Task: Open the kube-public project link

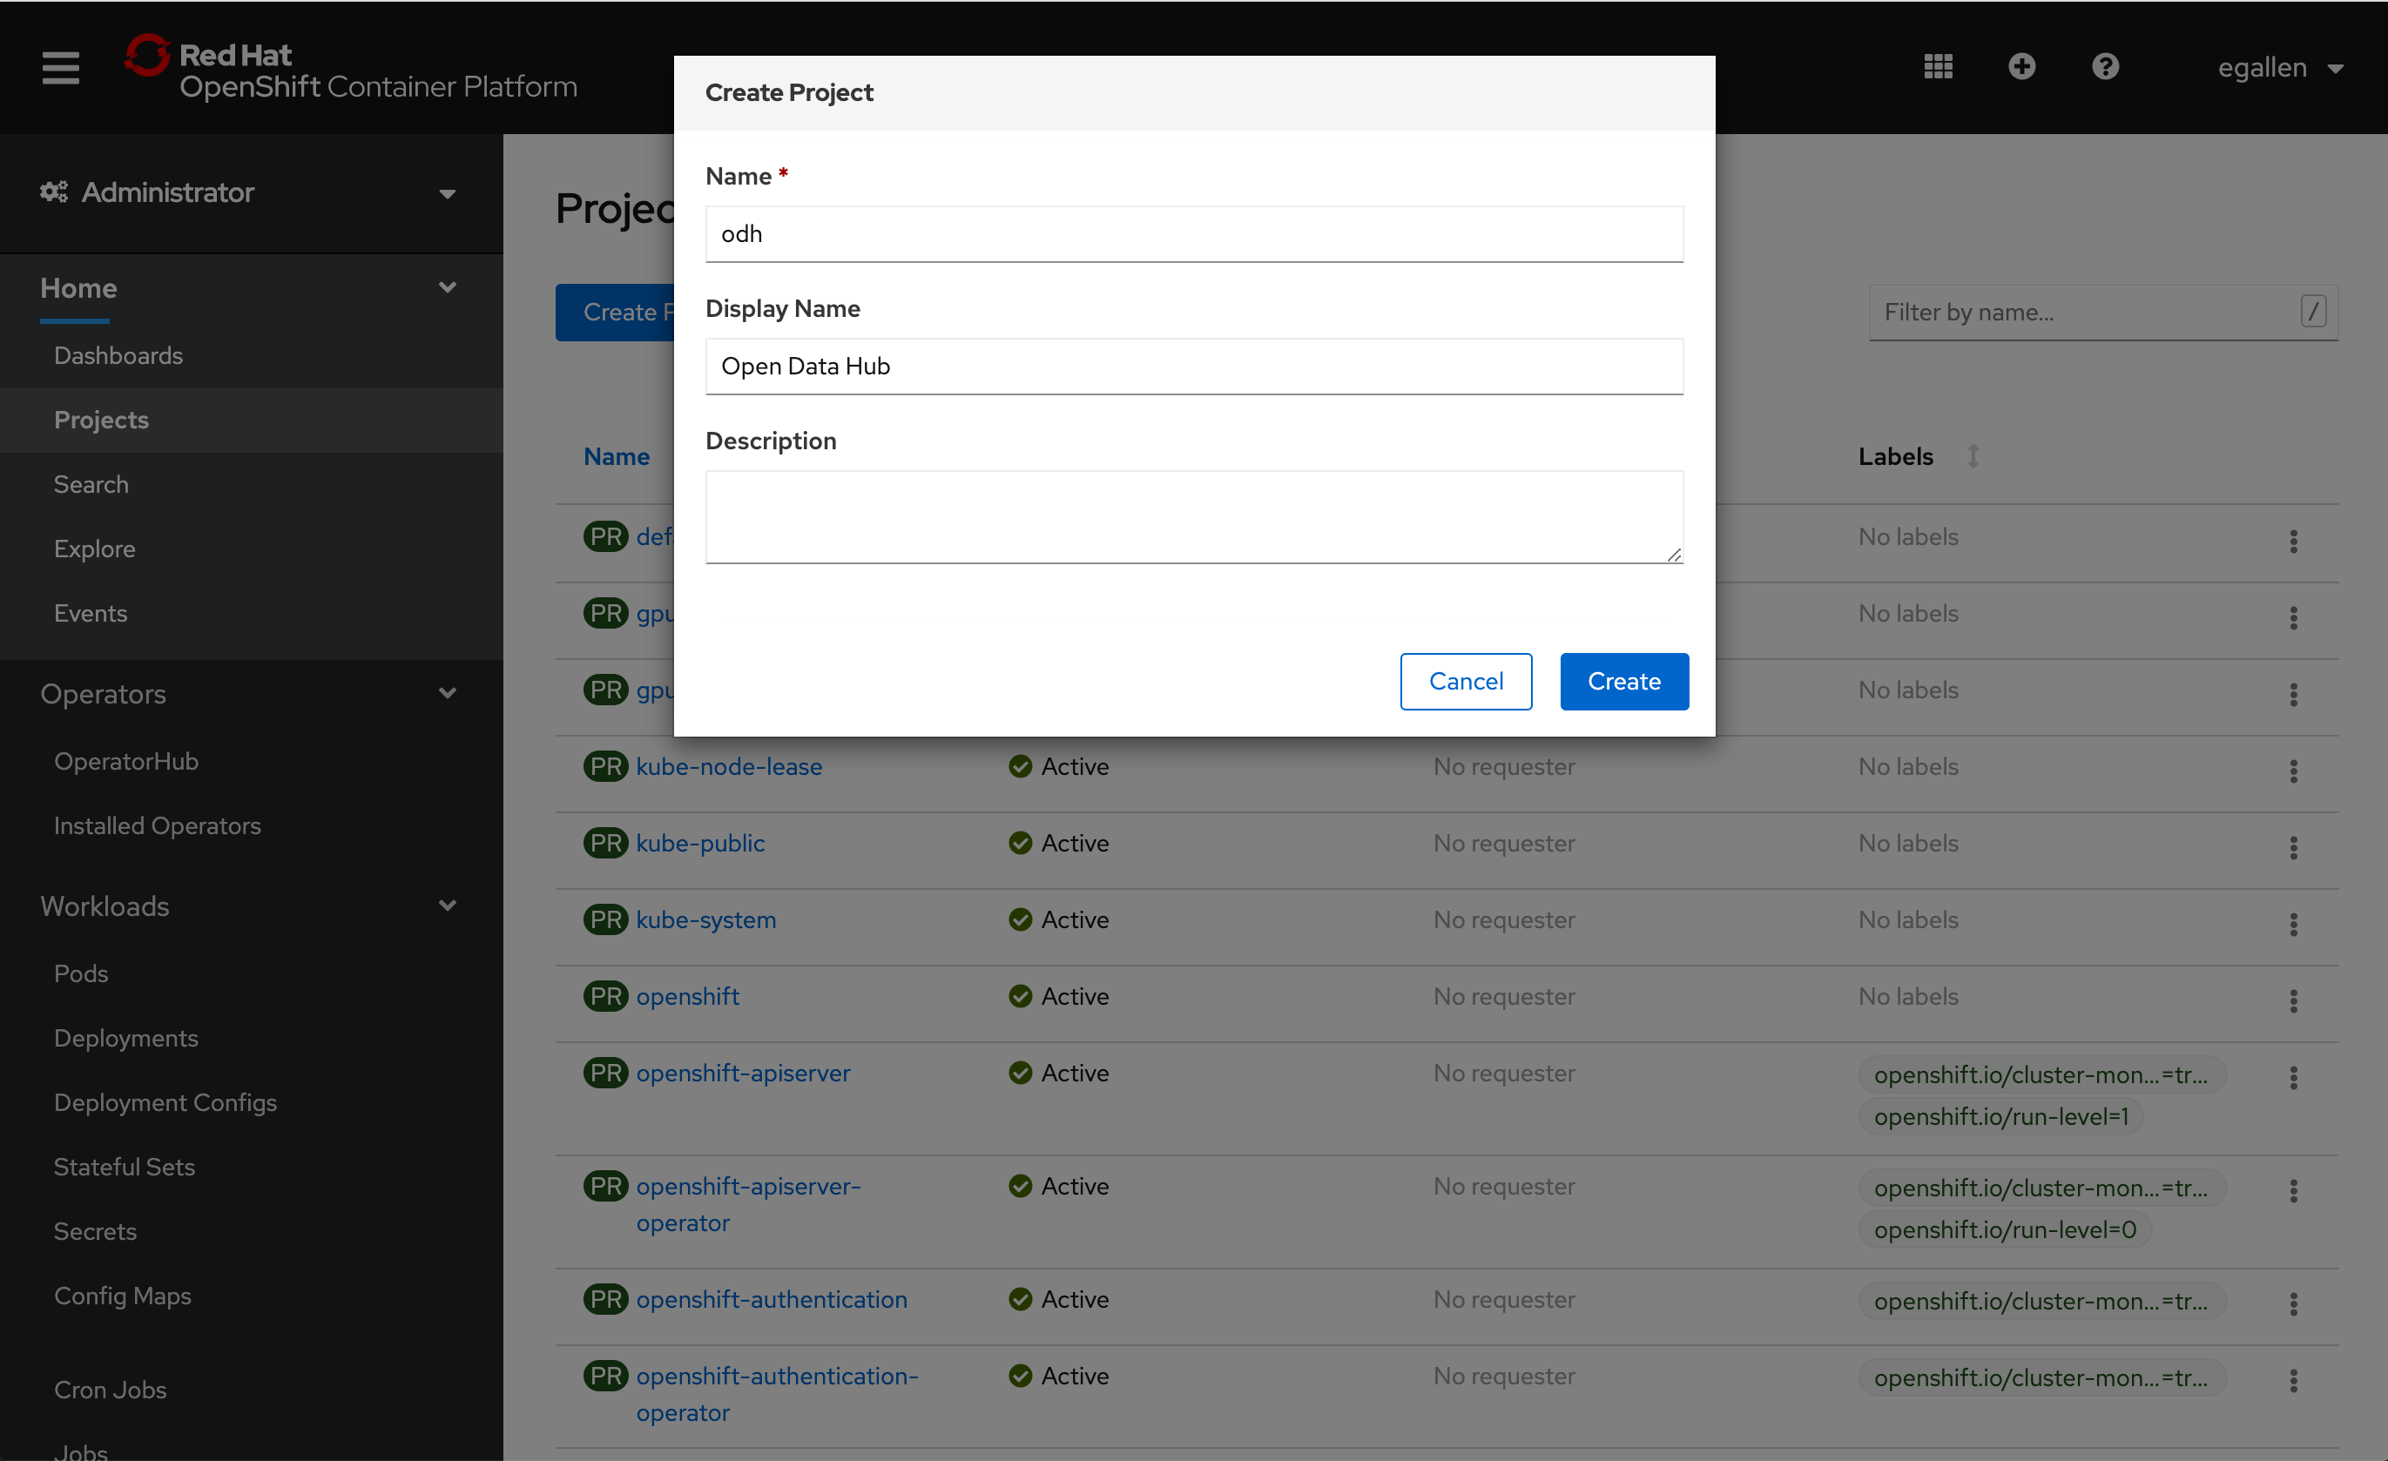Action: point(701,843)
